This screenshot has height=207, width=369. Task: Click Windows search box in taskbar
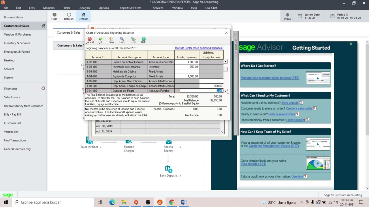click(52, 202)
